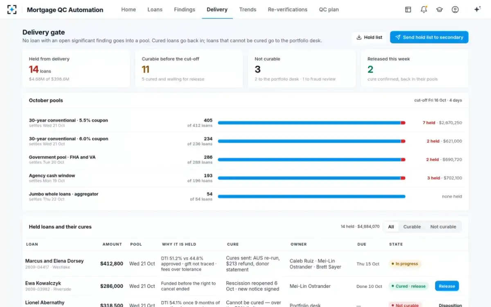
Task: Click 'Thu 15 Oct' due date
Action: click(x=368, y=264)
